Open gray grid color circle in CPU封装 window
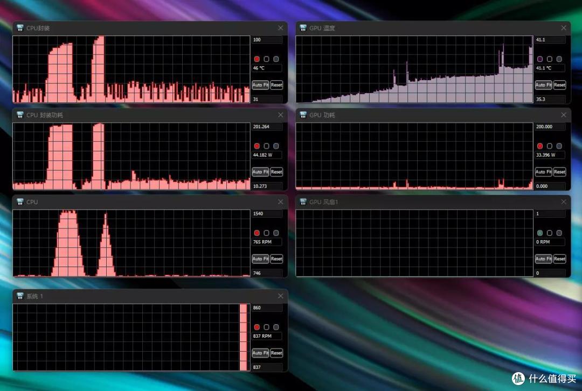Viewport: 582px width, 391px height. [276, 59]
